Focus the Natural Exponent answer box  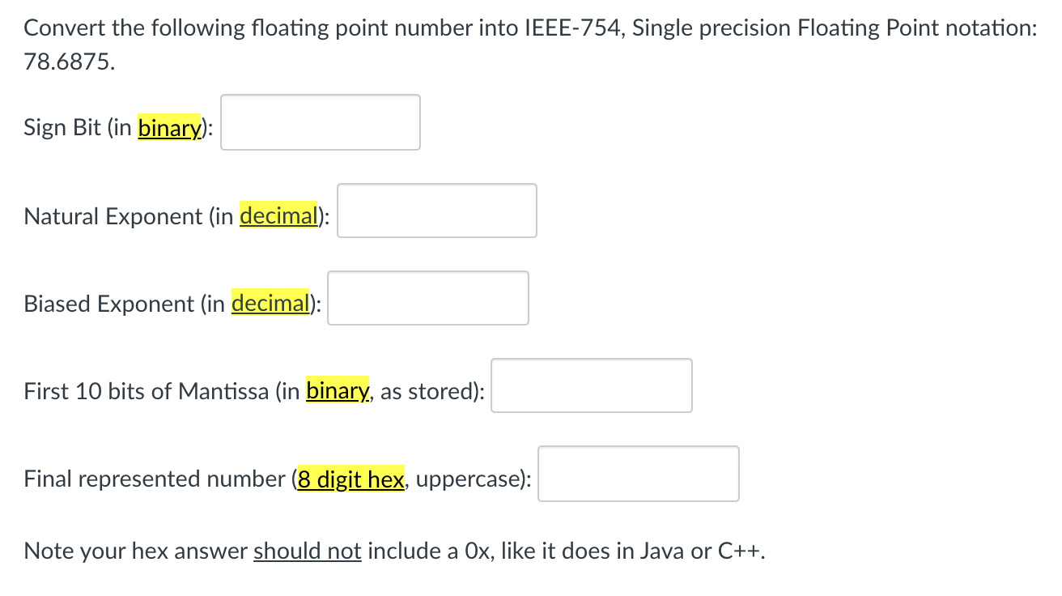pyautogui.click(x=437, y=211)
